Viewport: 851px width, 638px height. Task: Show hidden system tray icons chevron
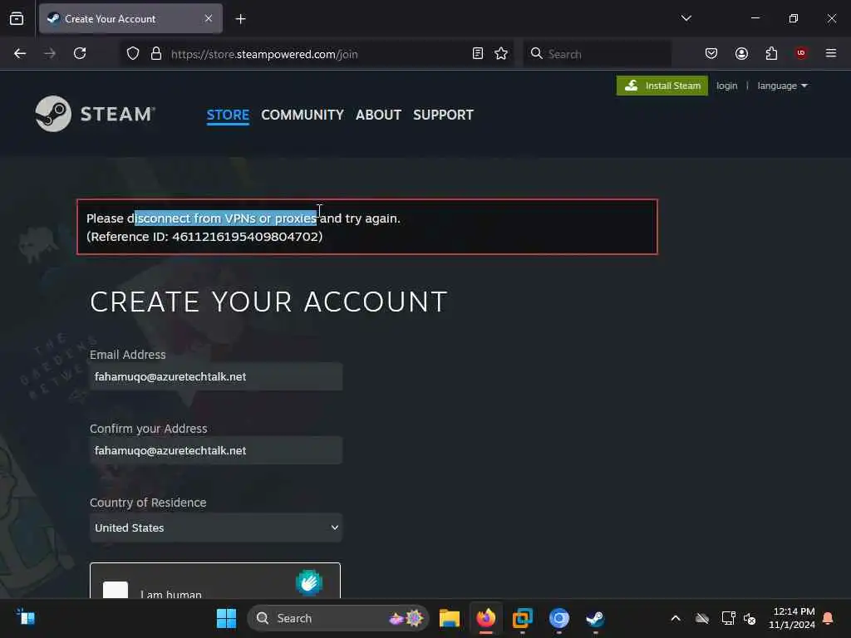coord(676,618)
